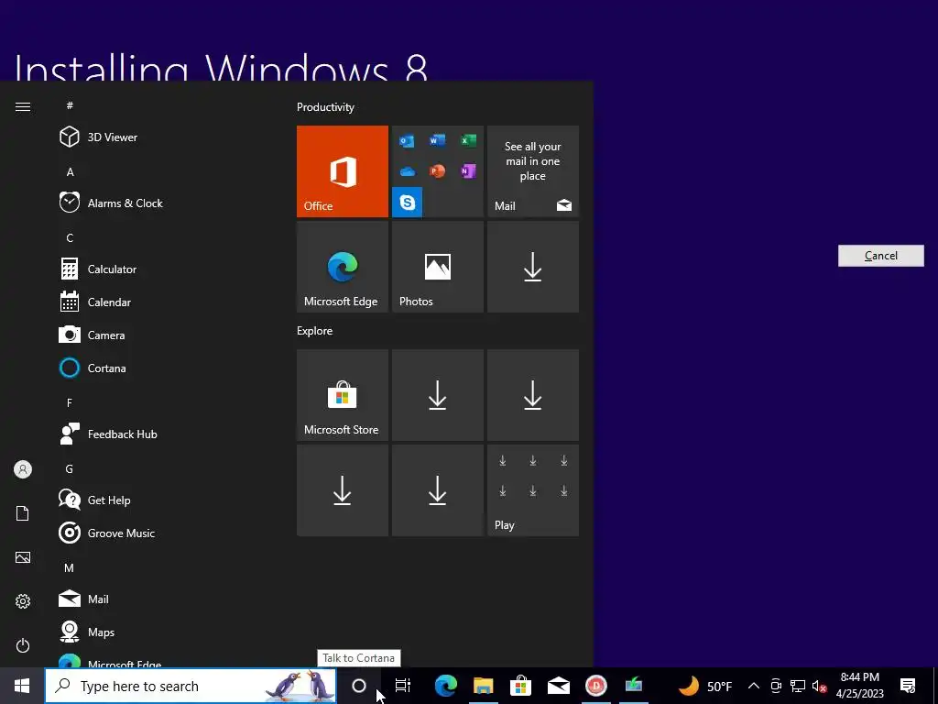Open Edge from the taskbar
Image resolution: width=938 pixels, height=704 pixels.
pyautogui.click(x=446, y=686)
